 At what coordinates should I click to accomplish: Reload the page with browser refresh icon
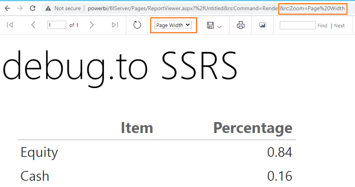point(33,8)
